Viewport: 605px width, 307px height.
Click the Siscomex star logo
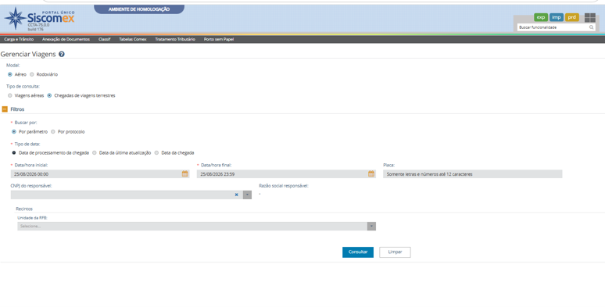click(16, 18)
